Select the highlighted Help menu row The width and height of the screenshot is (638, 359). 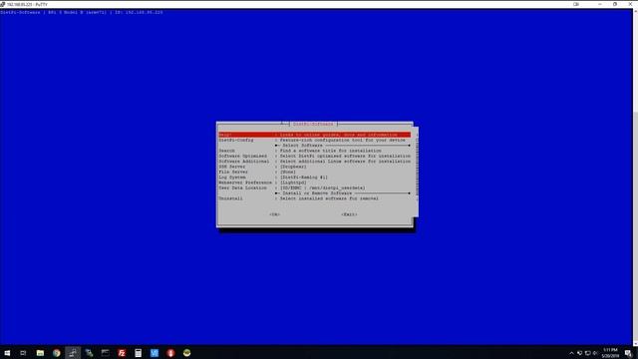[x=315, y=135]
